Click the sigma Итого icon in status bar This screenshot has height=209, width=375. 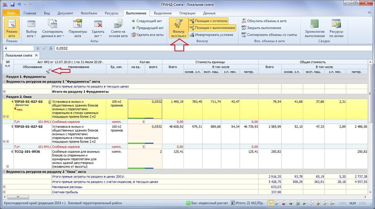tap(232, 203)
